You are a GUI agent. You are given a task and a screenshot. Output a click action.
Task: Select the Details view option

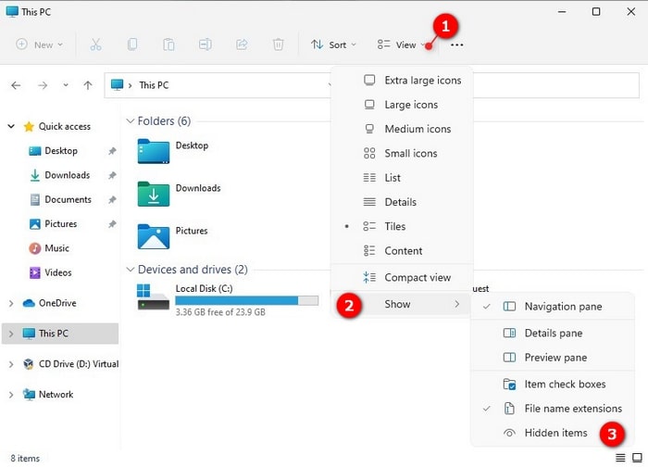pos(402,202)
